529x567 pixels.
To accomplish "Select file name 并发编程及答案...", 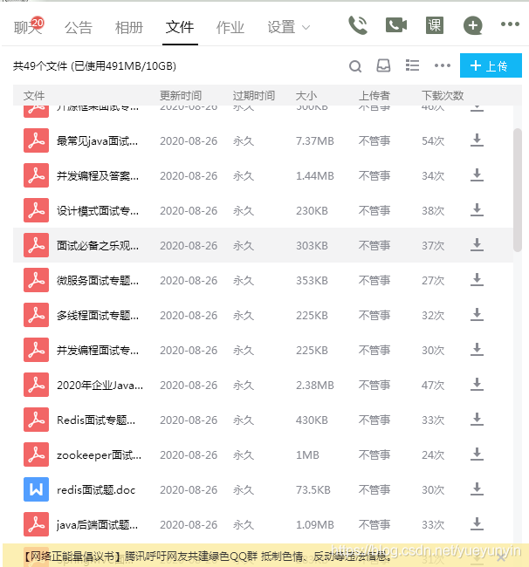I will [98, 175].
